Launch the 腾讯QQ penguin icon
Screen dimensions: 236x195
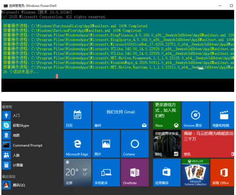[7, 185]
